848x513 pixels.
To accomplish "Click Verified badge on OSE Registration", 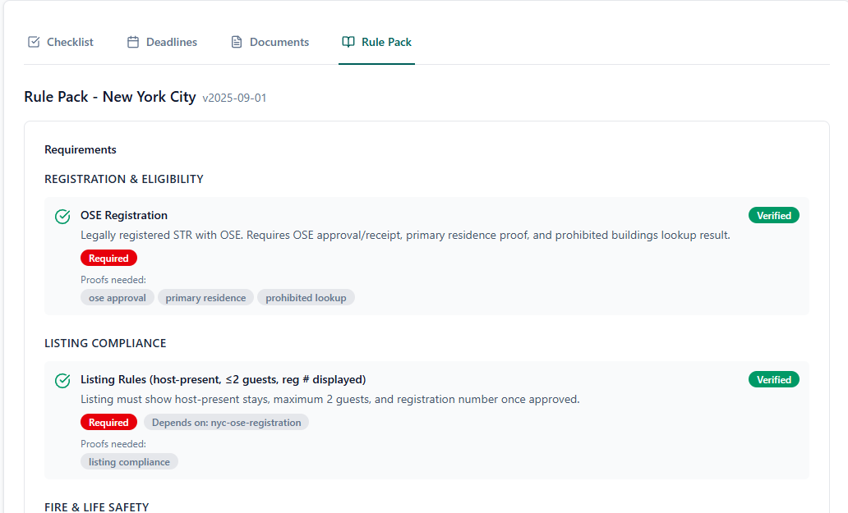I will coord(773,216).
